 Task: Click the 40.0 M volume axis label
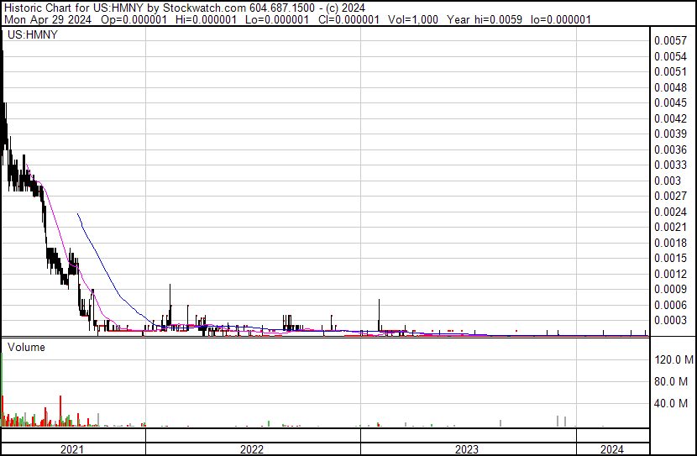point(673,403)
